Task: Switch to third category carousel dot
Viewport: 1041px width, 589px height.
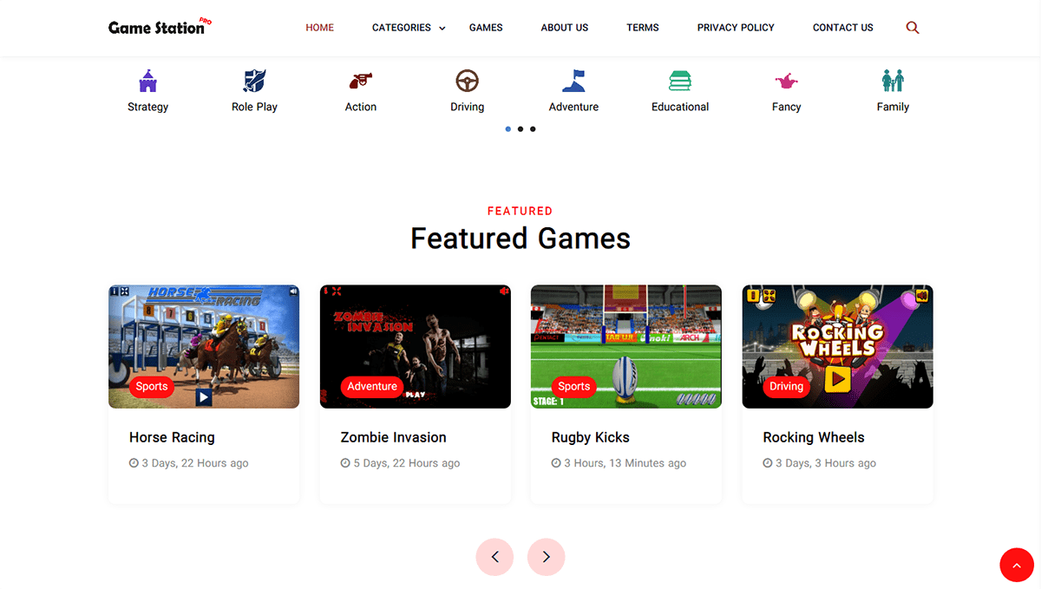Action: [x=533, y=129]
